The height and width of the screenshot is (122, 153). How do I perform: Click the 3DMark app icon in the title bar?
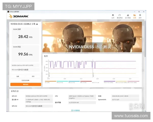(8, 12)
